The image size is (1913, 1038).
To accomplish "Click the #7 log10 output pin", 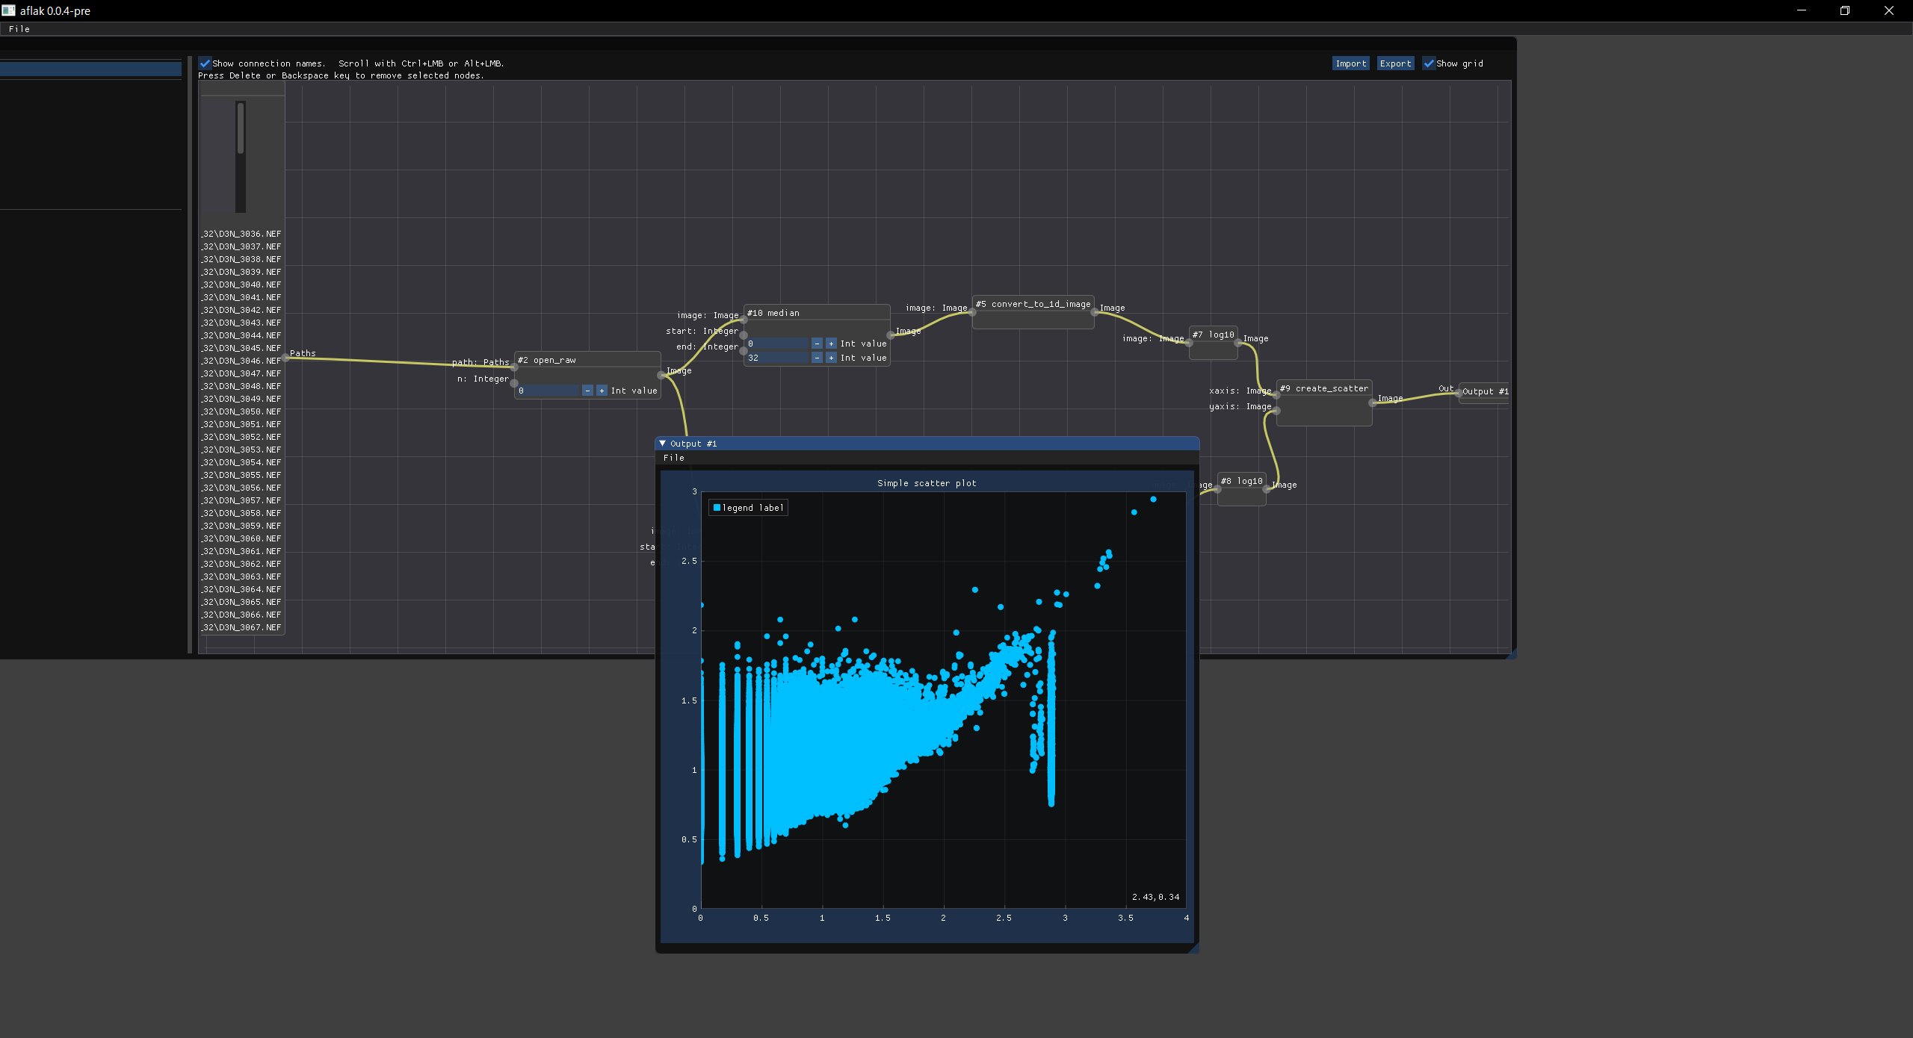I will pos(1238,343).
